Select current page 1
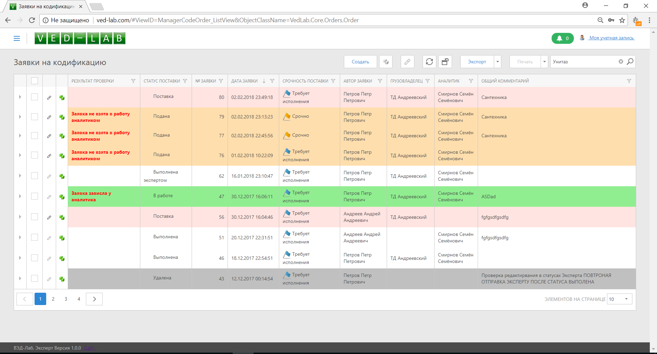Image resolution: width=657 pixels, height=354 pixels. tap(40, 299)
